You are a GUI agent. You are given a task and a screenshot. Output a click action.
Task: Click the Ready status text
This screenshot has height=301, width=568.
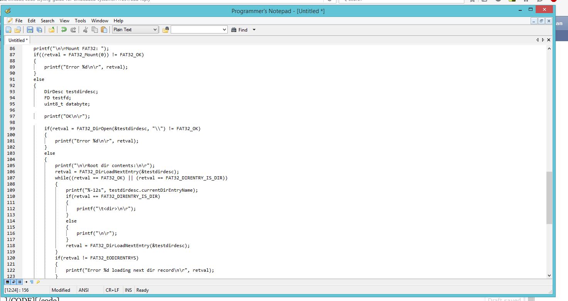pos(143,290)
